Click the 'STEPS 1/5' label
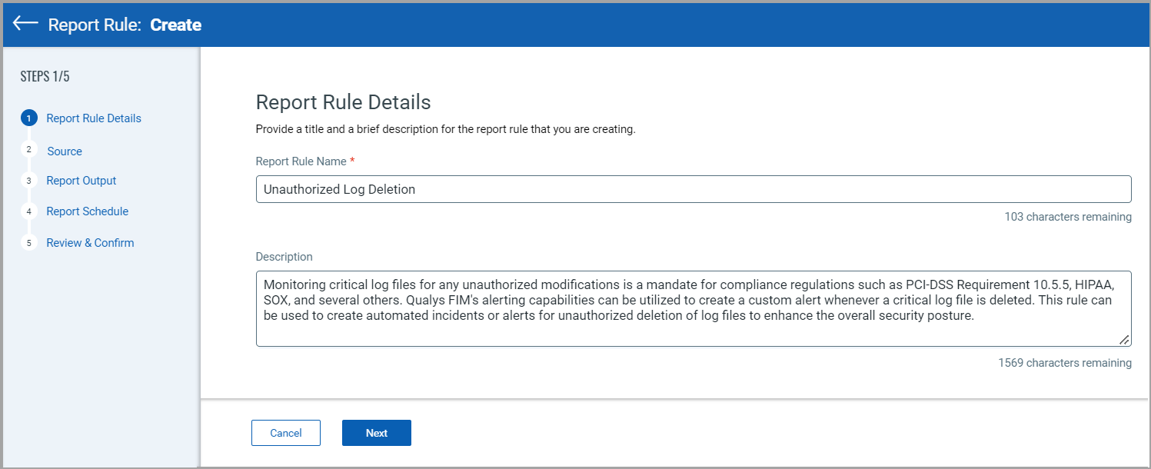 point(45,76)
